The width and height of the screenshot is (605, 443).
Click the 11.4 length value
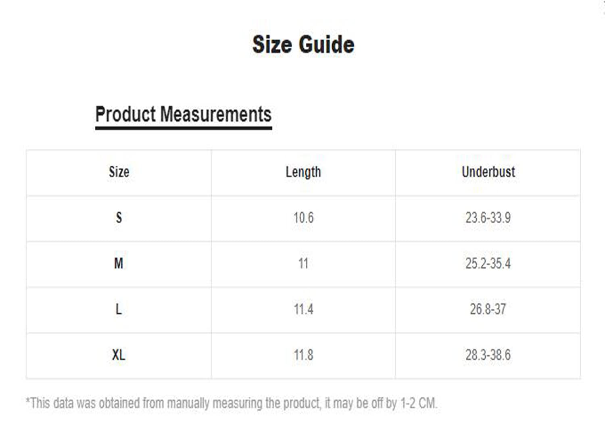pos(303,309)
